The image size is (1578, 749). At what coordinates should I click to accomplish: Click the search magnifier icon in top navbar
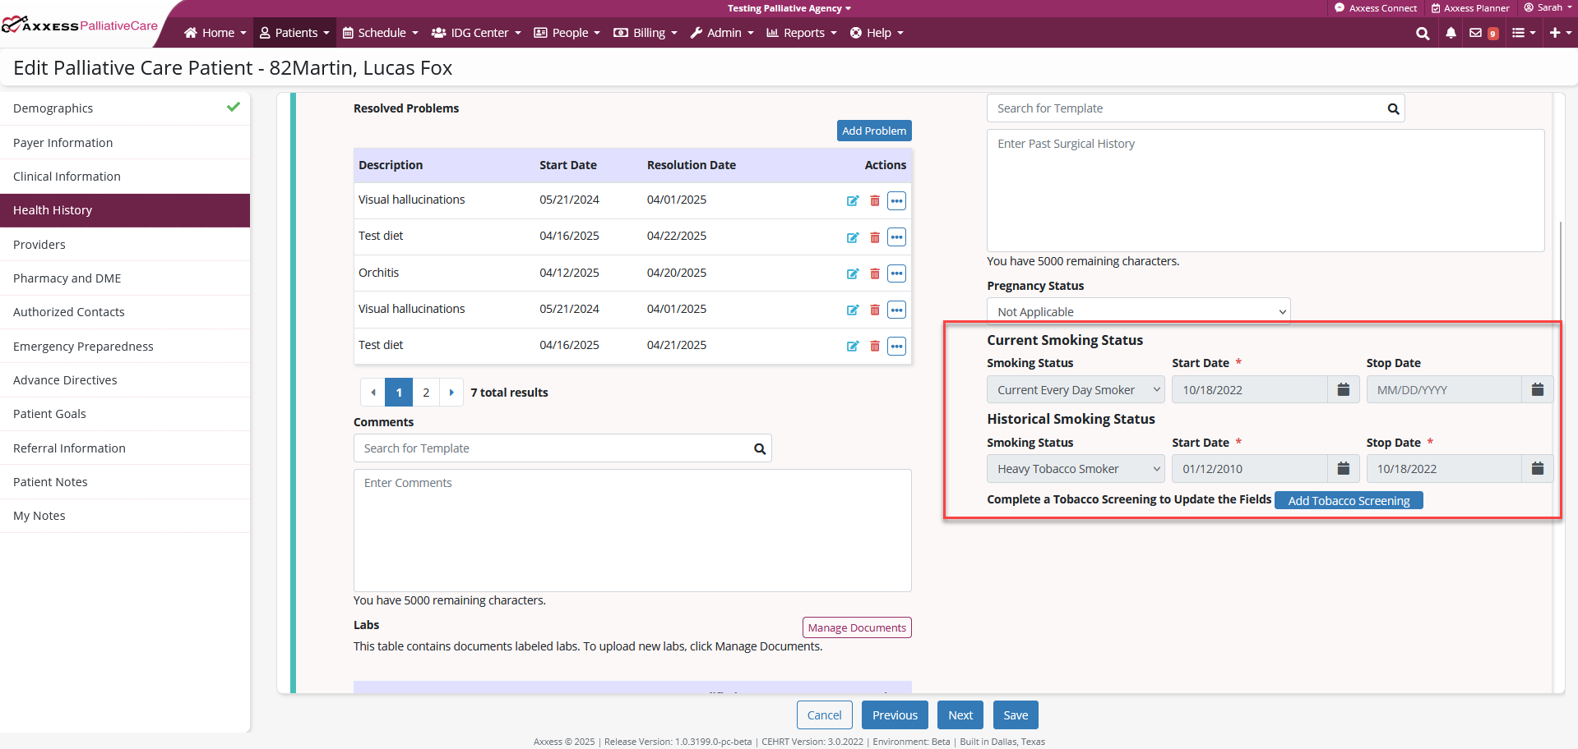tap(1422, 34)
